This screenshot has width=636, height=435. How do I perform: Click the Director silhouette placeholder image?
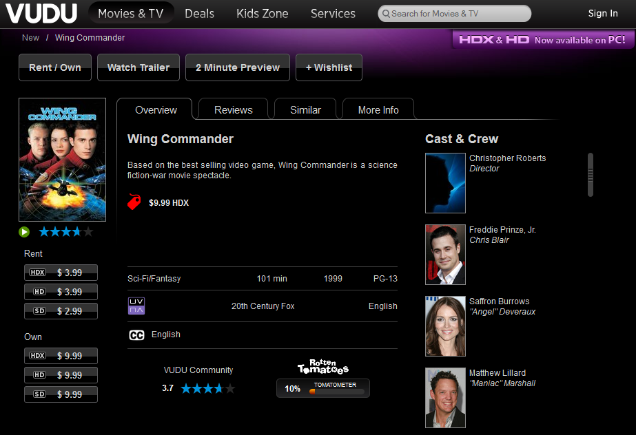(445, 183)
